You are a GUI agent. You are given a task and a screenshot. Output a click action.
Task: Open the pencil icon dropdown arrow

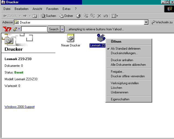click(x=19, y=29)
